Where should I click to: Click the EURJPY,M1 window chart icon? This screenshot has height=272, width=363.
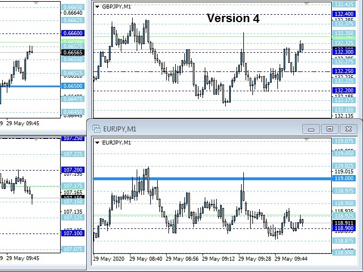point(96,129)
